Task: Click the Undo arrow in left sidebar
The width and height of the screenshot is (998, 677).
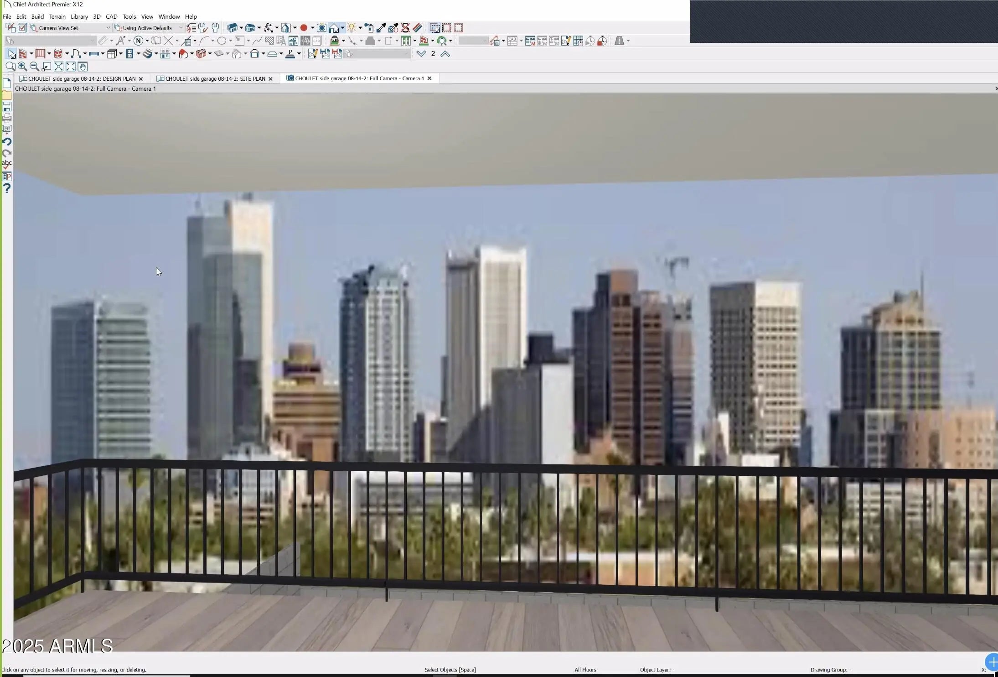Action: tap(7, 142)
